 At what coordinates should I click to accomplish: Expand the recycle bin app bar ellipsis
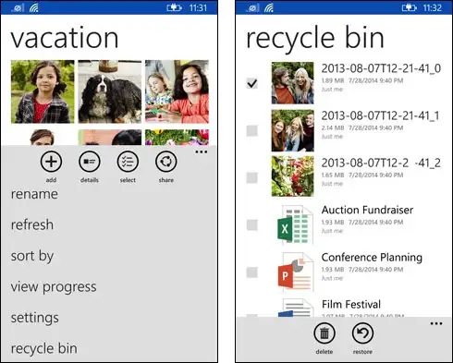click(x=436, y=323)
